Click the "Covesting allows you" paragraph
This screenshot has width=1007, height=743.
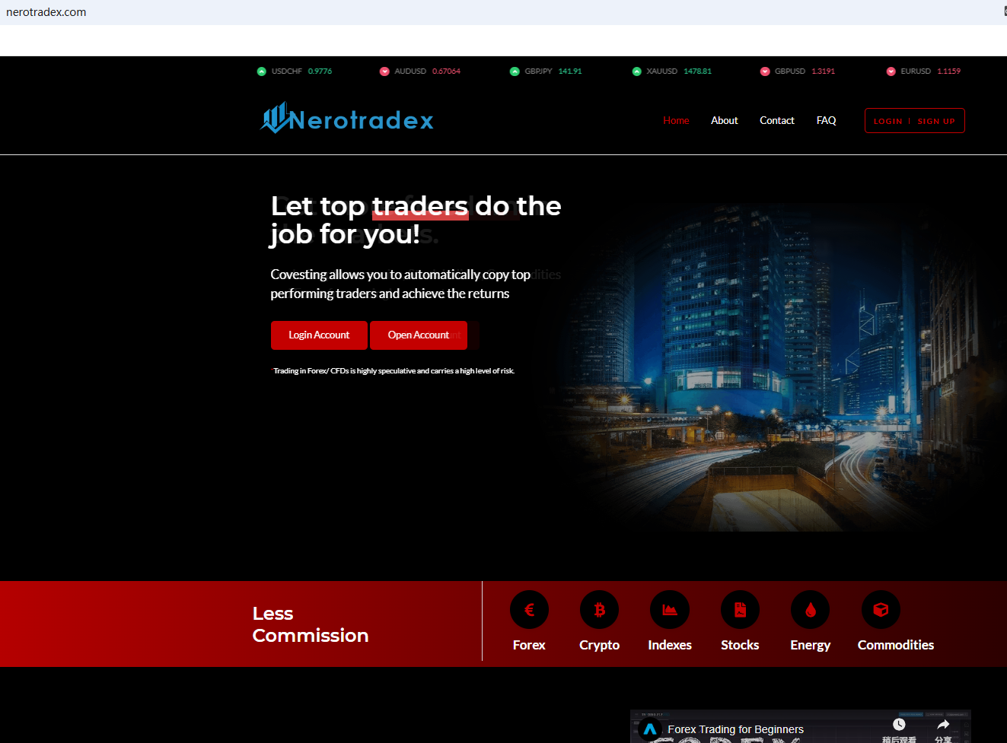pos(400,284)
